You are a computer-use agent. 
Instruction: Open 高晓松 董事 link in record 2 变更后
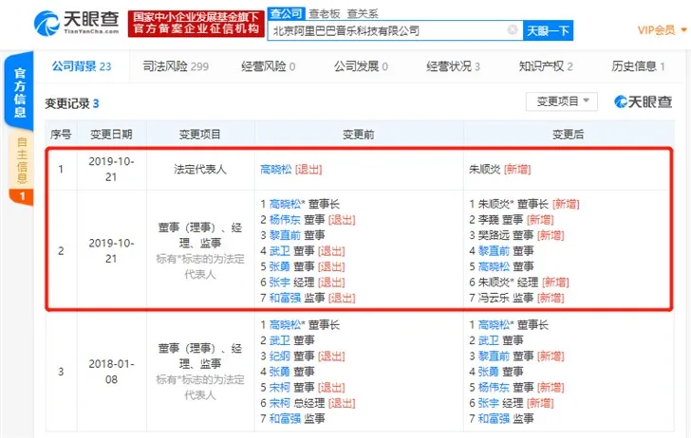[x=494, y=266]
